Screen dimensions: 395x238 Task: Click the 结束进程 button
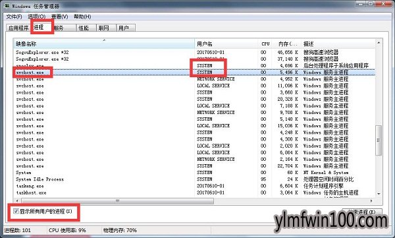[362, 212]
